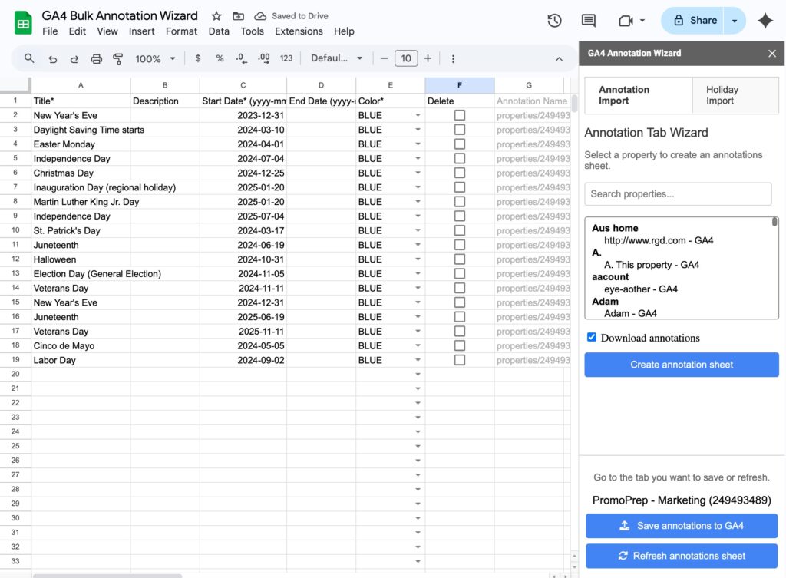
Task: Open the toolbar three-dot more options
Action: coord(453,59)
